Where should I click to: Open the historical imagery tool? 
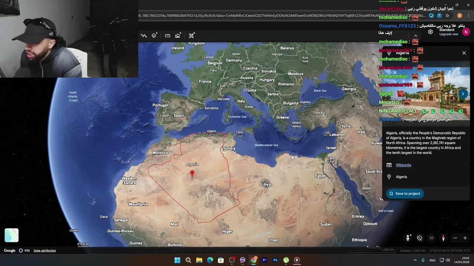coord(178,35)
